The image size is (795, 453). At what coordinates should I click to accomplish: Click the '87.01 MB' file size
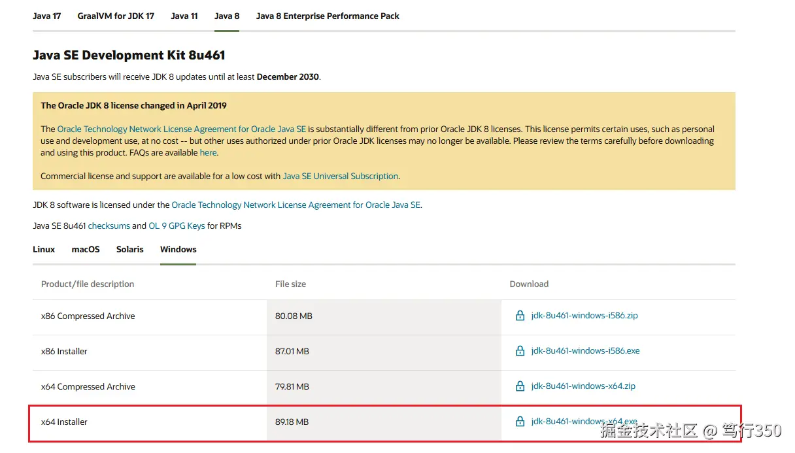(292, 352)
